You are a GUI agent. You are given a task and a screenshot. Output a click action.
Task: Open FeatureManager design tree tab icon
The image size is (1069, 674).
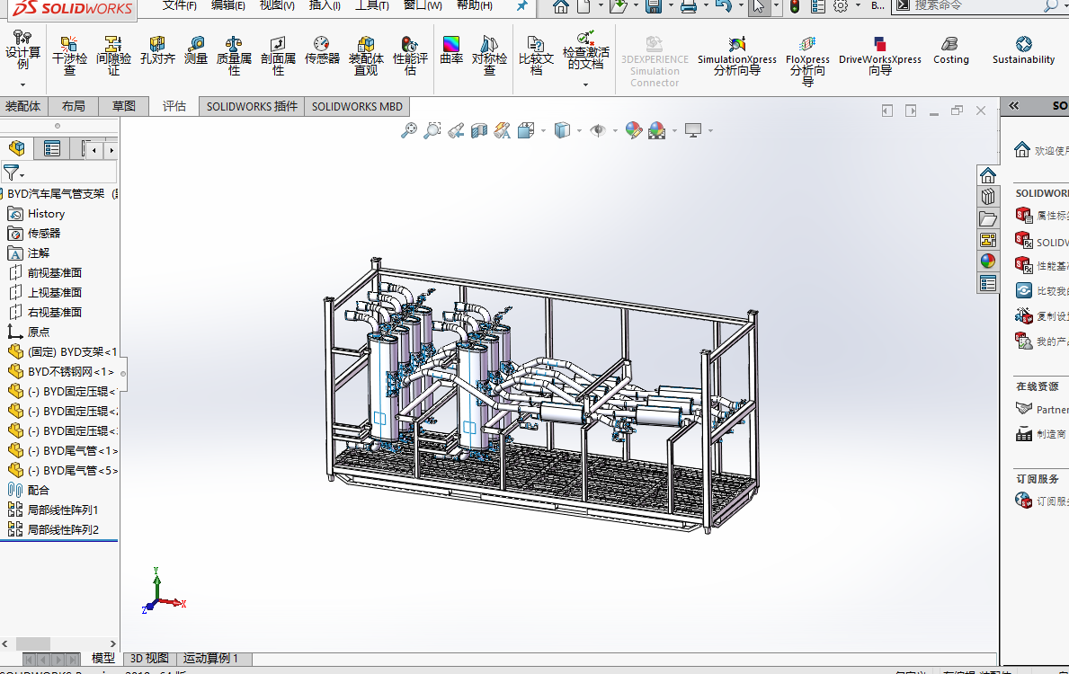click(17, 148)
